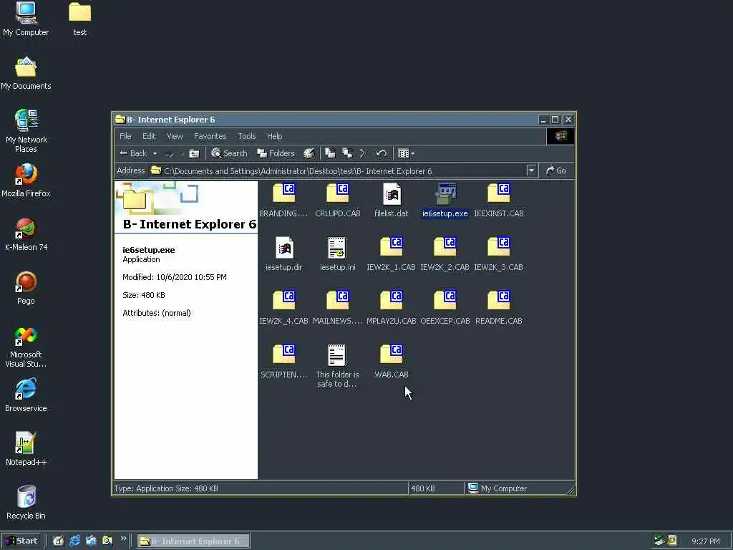Image resolution: width=733 pixels, height=550 pixels.
Task: Click the Delete toolbar icon
Action: 364,153
